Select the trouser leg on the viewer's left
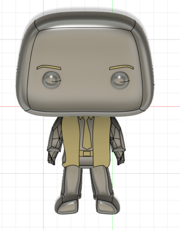This screenshot has width=180, height=230. point(71,182)
